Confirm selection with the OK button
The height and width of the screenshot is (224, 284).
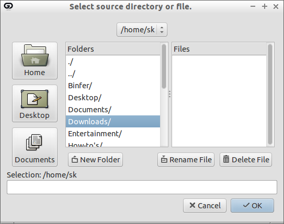tap(252, 206)
